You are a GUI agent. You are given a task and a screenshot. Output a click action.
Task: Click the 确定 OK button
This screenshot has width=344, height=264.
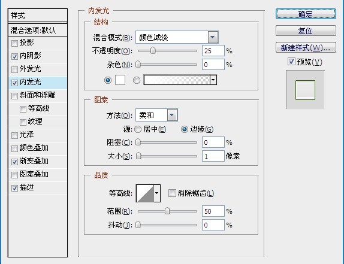pos(306,14)
